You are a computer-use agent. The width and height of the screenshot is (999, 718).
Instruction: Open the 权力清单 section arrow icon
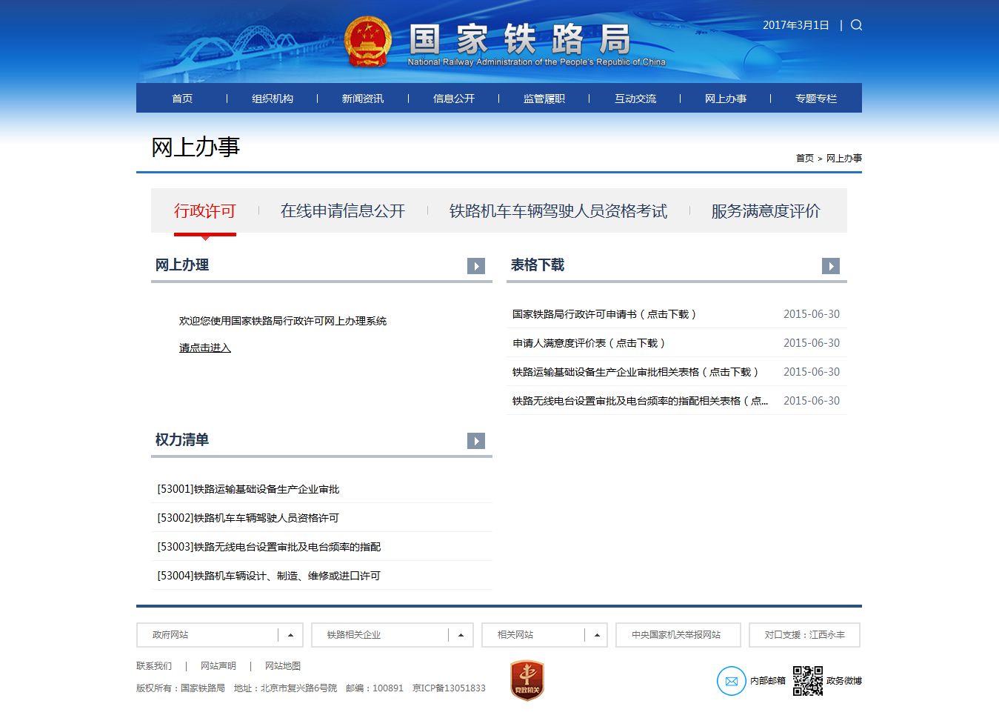(x=476, y=441)
